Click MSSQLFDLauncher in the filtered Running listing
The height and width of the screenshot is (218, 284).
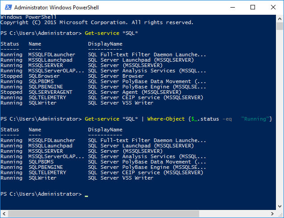pos(52,140)
